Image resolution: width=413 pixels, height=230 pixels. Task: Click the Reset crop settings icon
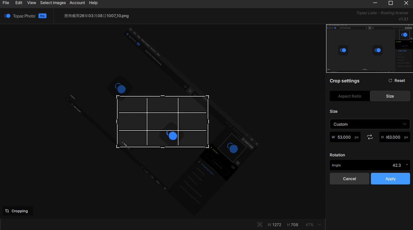[390, 81]
